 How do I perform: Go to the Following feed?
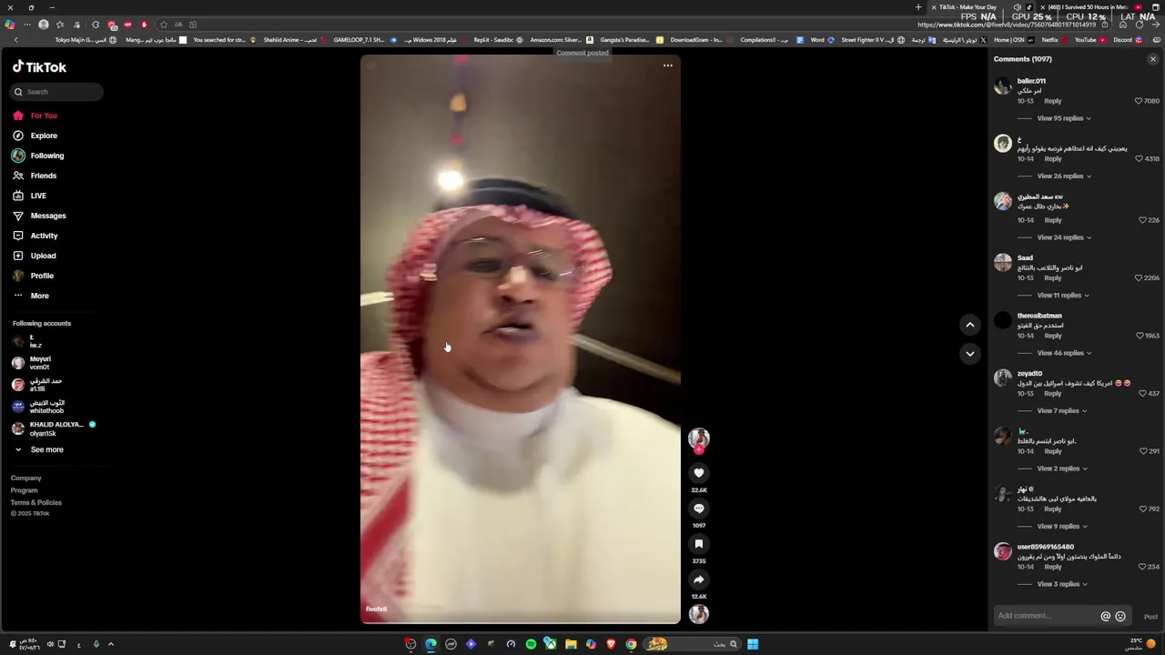(x=38, y=156)
